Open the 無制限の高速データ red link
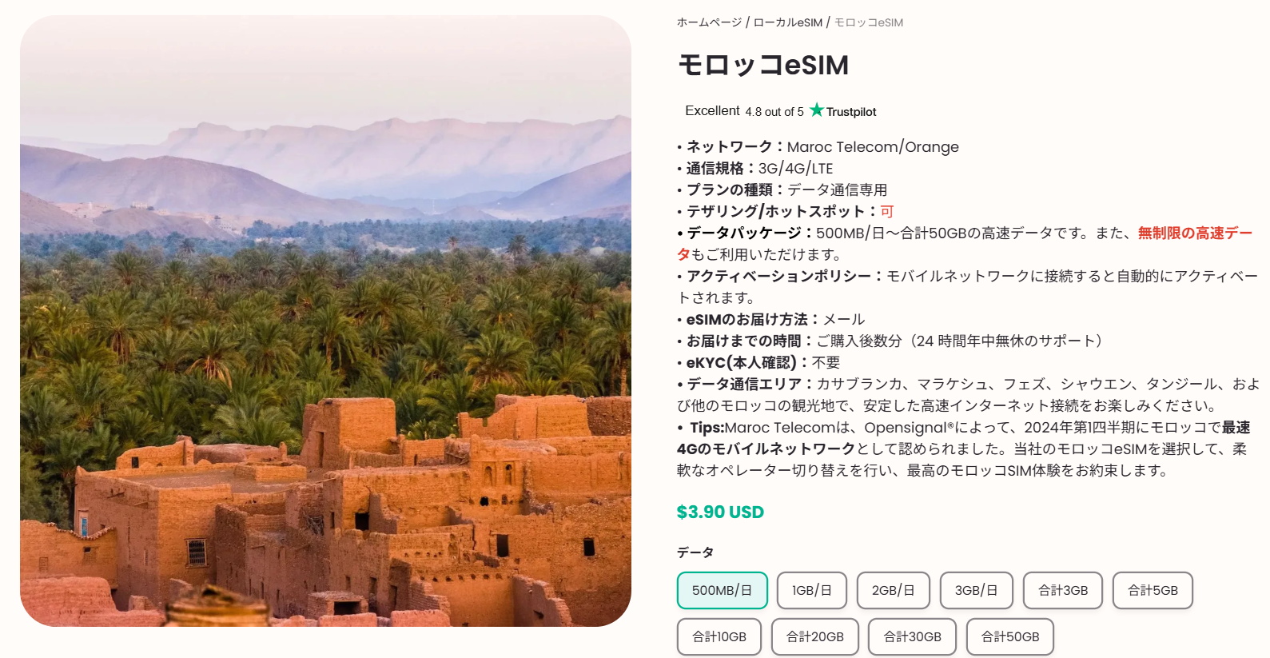The width and height of the screenshot is (1270, 658). coord(1194,233)
